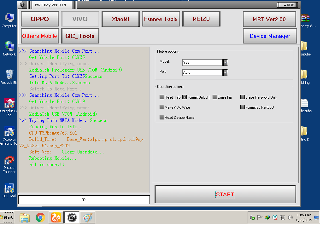Launch MRT Ver2.60
Image resolution: width=323 pixels, height=242 pixels.
269,19
